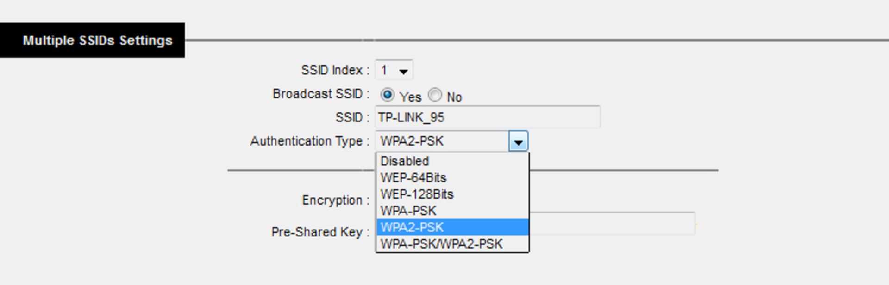Click the SSID field containing TP-LINK_95
The width and height of the screenshot is (889, 285).
[x=488, y=117]
